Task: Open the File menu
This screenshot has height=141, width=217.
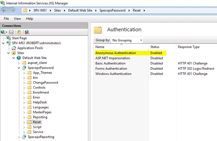Action: [x=6, y=19]
